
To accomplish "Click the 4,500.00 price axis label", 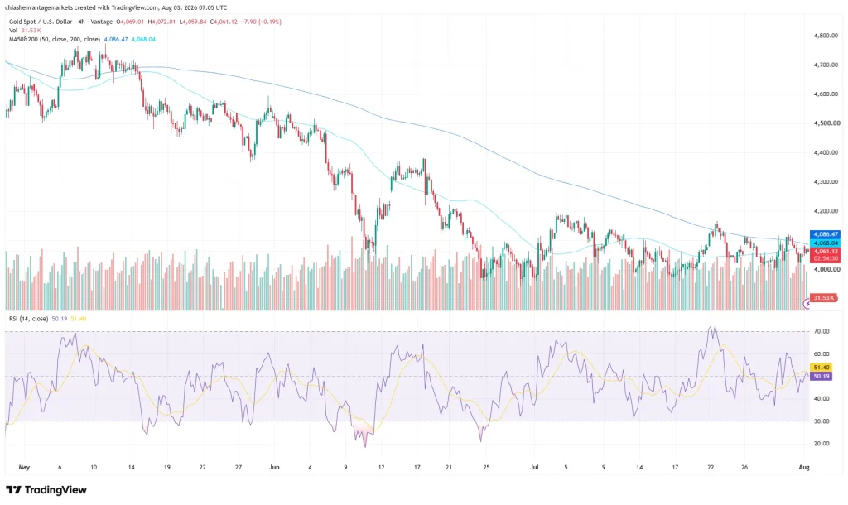I will (826, 123).
